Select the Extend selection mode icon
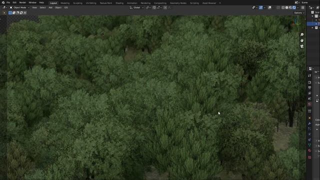 click(14, 12)
